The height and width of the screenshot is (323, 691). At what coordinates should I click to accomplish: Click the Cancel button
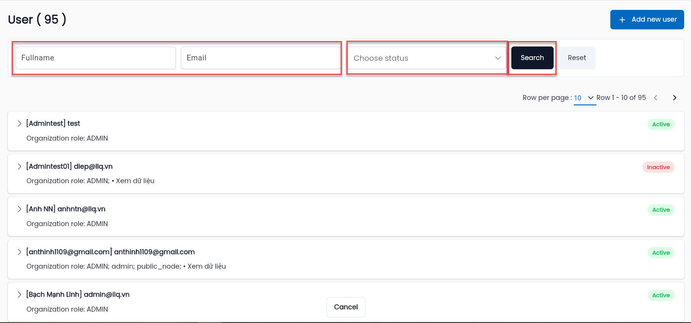click(x=346, y=307)
